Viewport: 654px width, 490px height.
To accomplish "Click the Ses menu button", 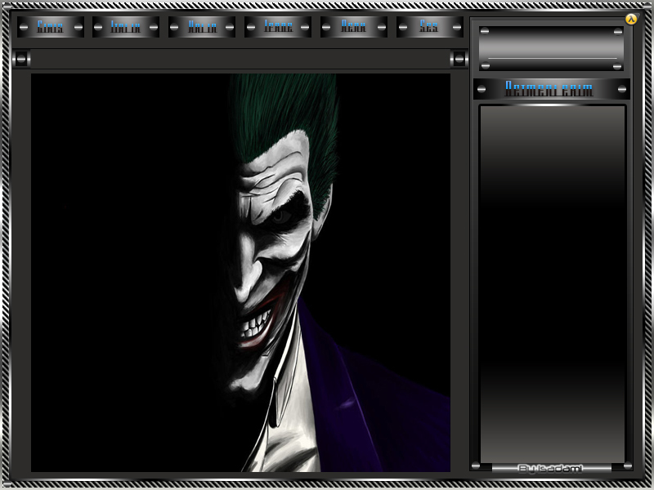I will 429,27.
